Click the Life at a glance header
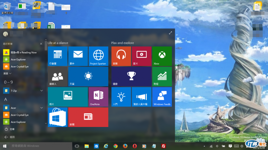This screenshot has width=268, height=150. pos(58,43)
